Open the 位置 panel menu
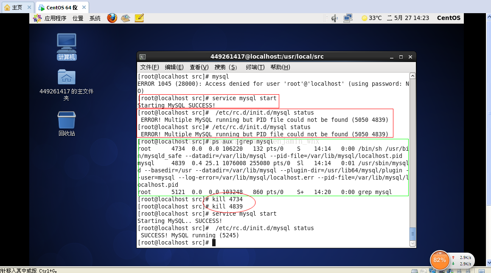The image size is (491, 273). (78, 18)
